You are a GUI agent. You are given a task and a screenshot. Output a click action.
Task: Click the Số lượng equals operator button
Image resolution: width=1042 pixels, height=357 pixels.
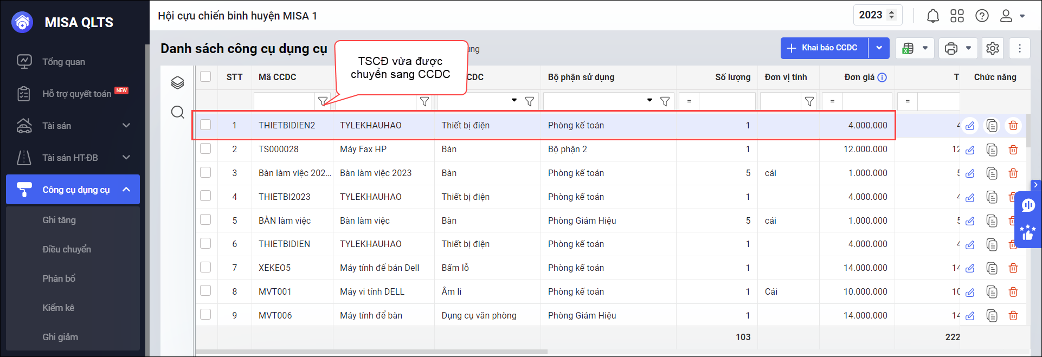point(689,101)
